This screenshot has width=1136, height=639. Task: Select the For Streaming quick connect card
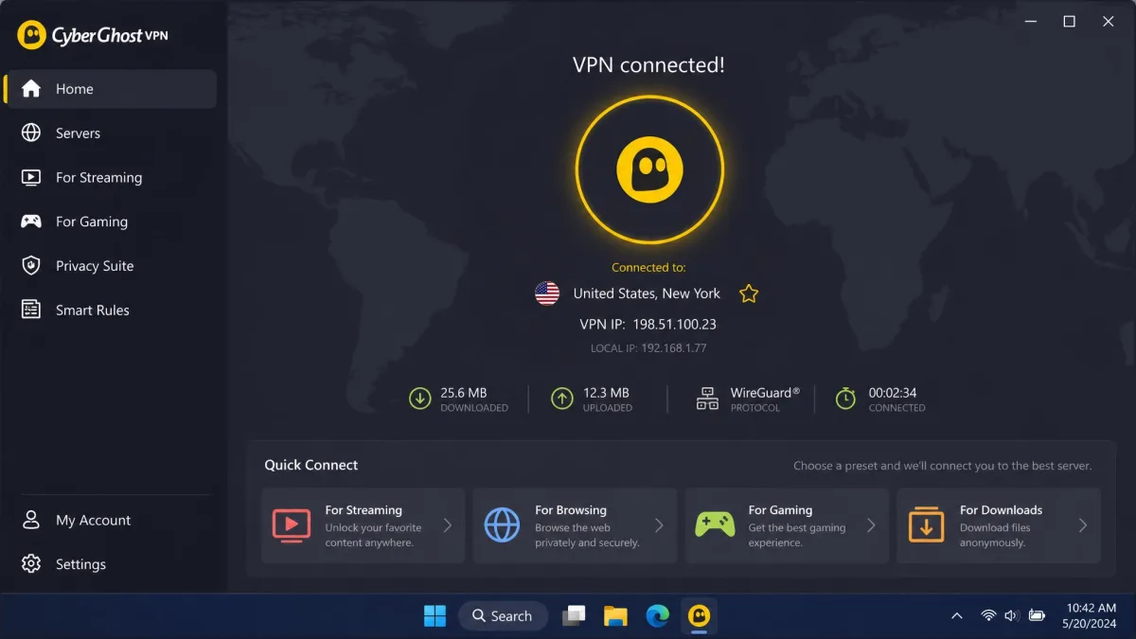point(364,525)
